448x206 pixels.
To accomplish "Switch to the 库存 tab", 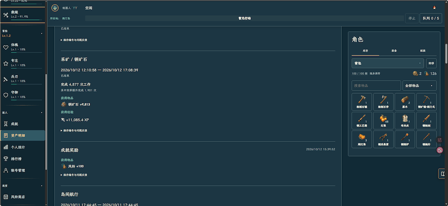I will coord(366,51).
